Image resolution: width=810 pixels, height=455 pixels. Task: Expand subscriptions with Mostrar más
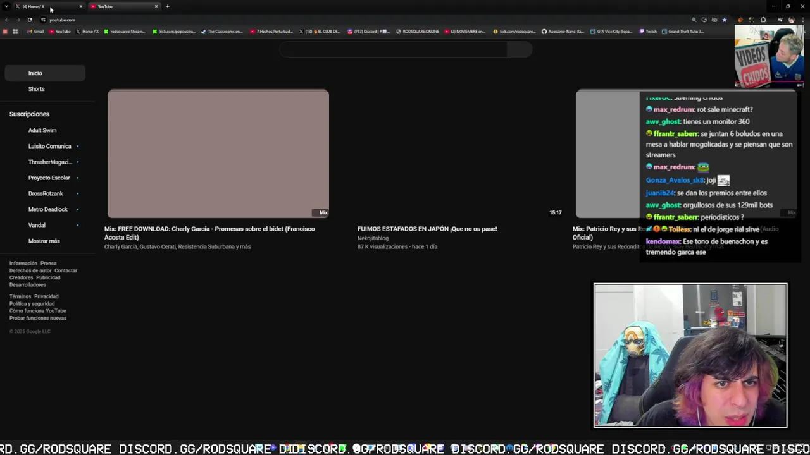coord(45,241)
